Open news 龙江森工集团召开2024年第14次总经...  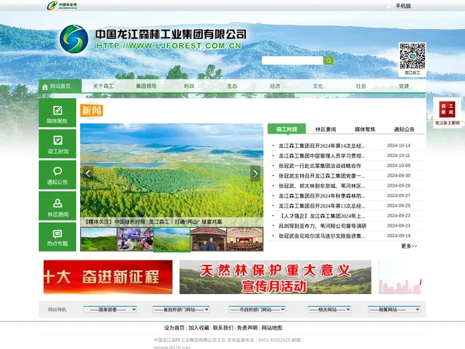pyautogui.click(x=322, y=145)
